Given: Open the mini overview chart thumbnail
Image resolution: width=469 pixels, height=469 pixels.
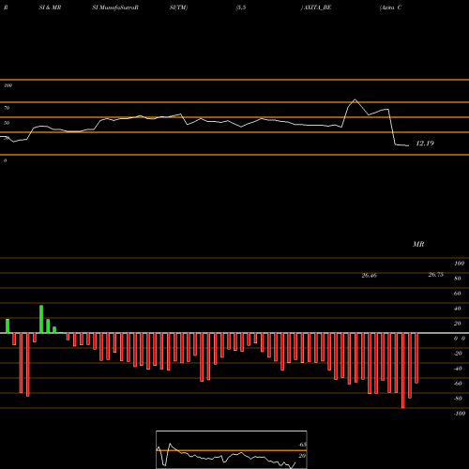Looking at the screenshot, I should click(232, 449).
